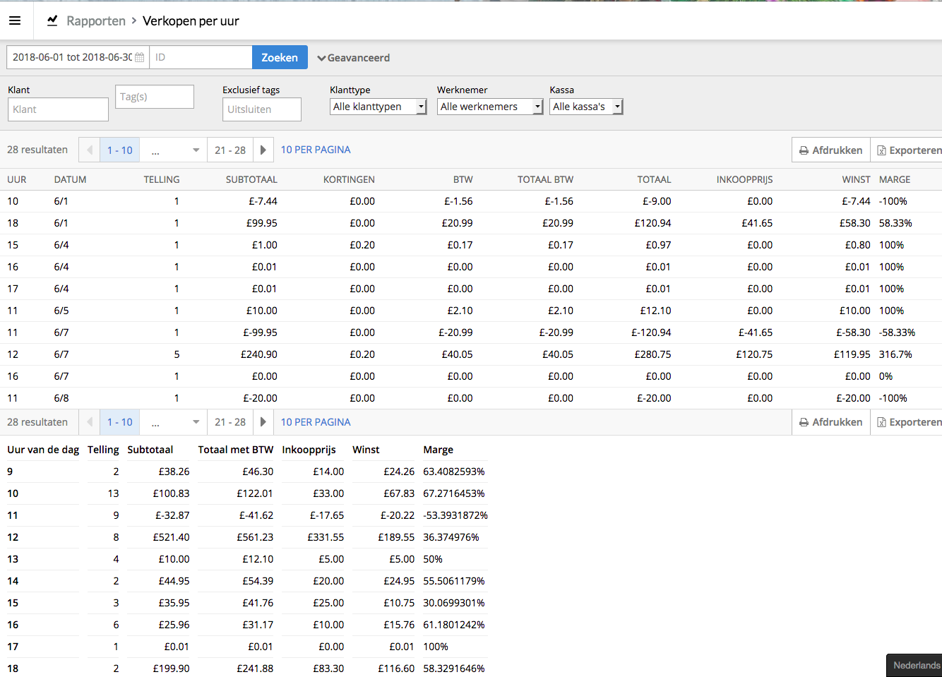Screen dimensions: 942x677
Task: Click the Rapporten chart icon
Action: [52, 20]
